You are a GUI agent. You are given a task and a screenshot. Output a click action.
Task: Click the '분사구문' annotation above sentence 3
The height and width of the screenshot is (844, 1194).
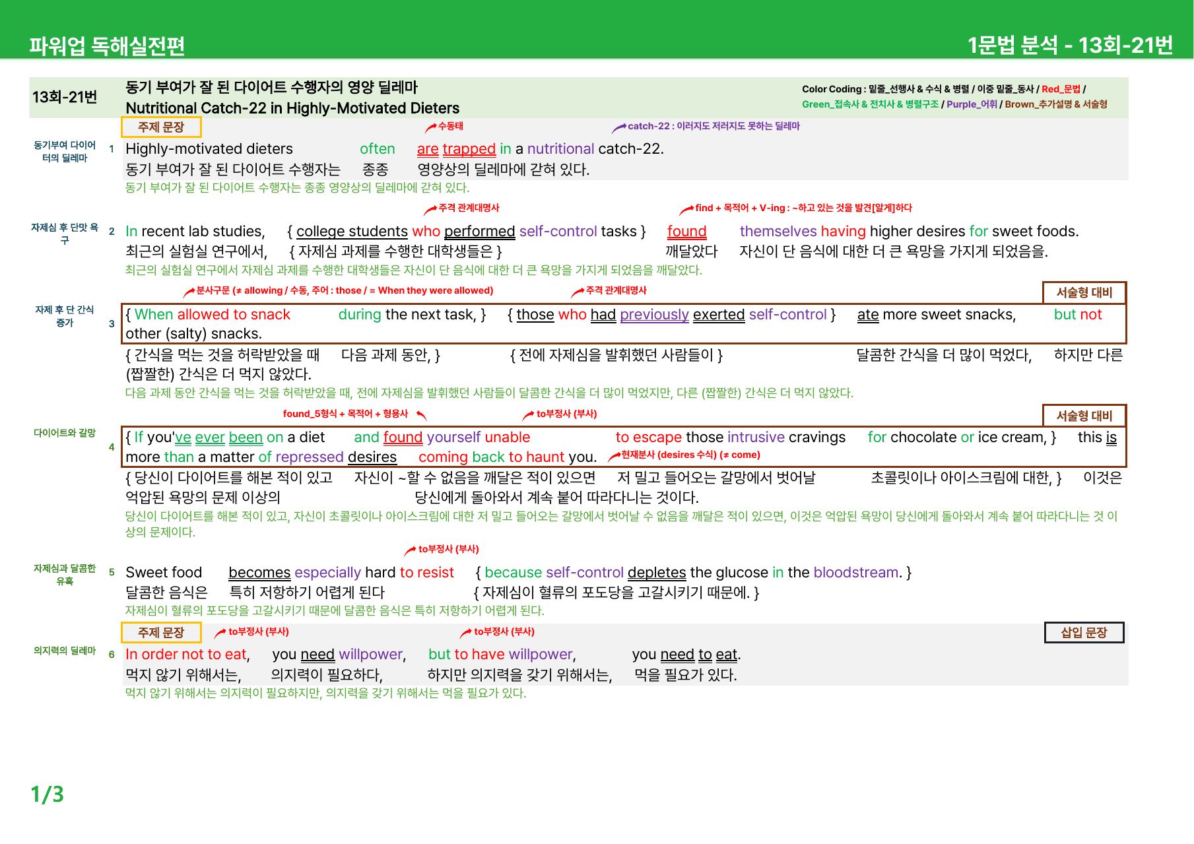click(345, 290)
